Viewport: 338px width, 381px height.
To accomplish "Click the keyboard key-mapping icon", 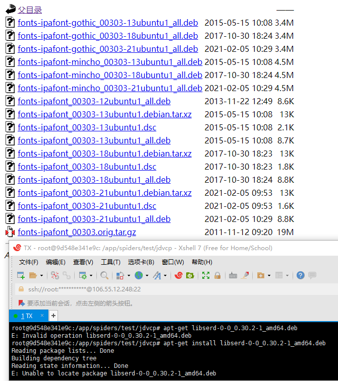I will pos(233,275).
